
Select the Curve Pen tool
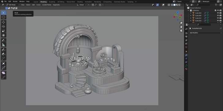click(4, 54)
